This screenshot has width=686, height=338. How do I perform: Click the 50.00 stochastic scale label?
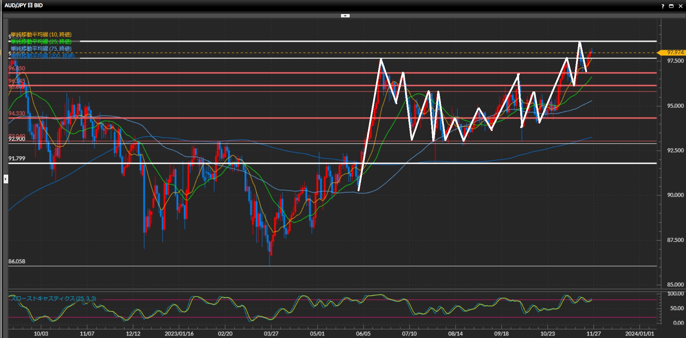(677, 308)
